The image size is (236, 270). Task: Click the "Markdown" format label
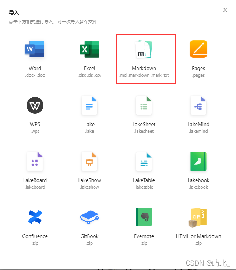point(144,68)
